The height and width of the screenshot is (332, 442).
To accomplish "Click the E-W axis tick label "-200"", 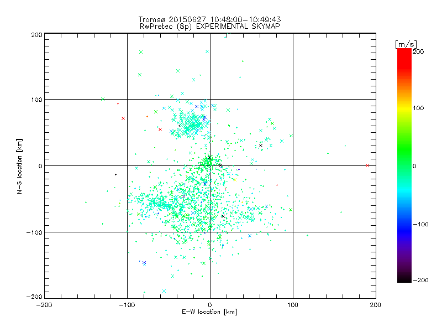I will pos(44,305).
